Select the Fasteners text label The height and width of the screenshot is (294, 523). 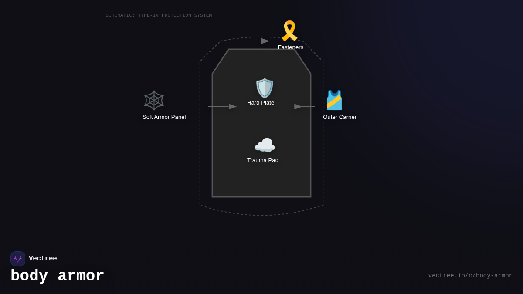pos(291,47)
